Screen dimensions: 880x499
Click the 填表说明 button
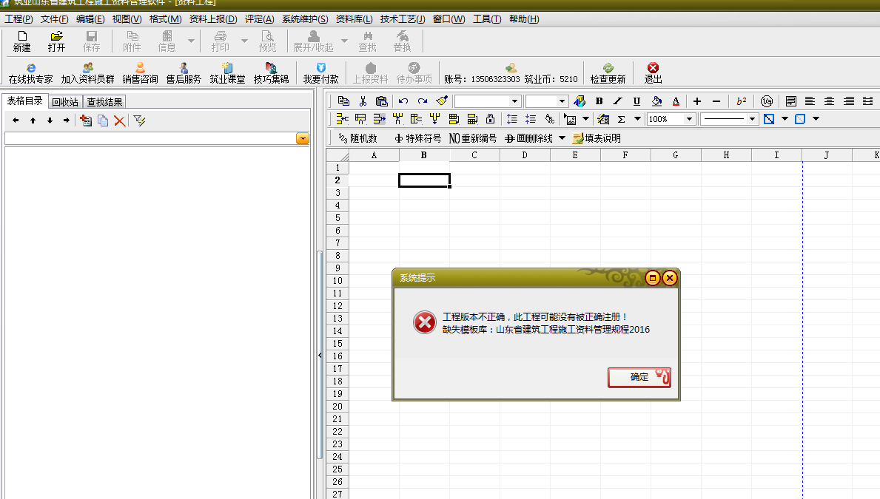597,138
